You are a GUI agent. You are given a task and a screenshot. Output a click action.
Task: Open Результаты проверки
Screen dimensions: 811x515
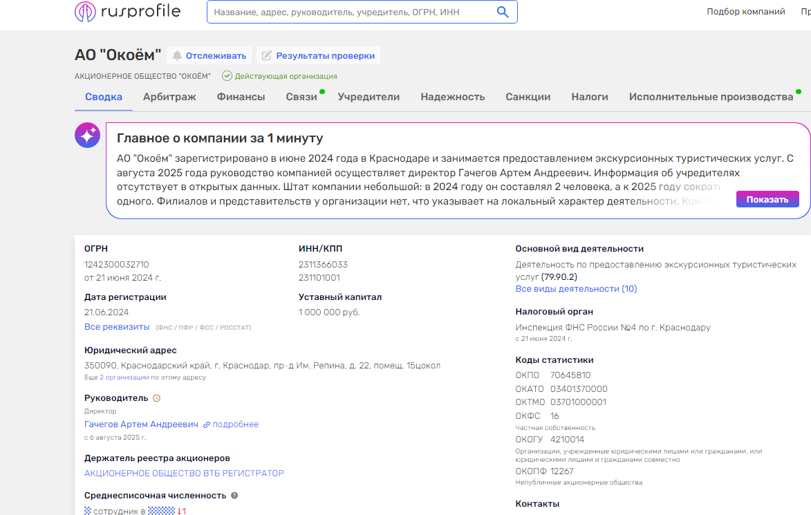click(x=318, y=55)
